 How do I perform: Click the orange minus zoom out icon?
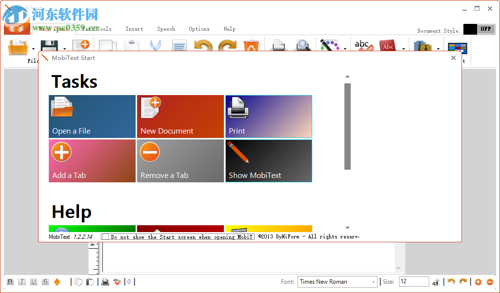(490, 282)
